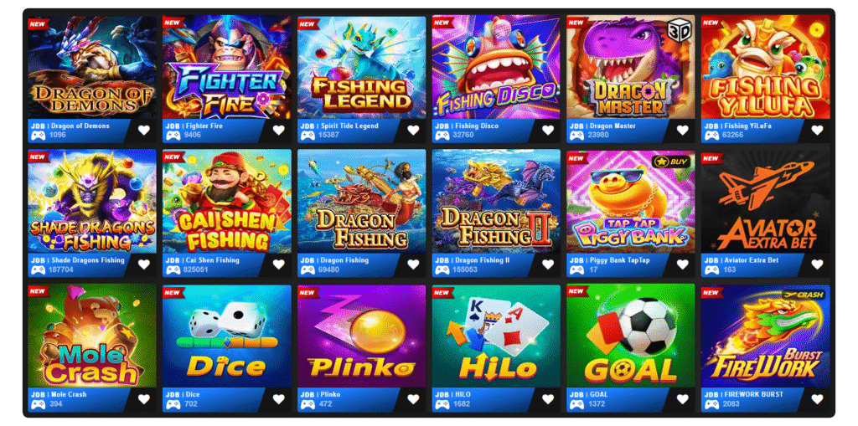Add Cai Shen Fishing to favorites
Image resolution: width=858 pixels, height=426 pixels.
278,264
